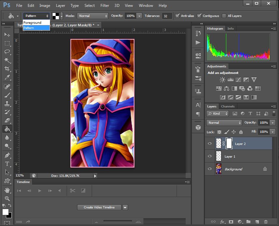This screenshot has height=226, width=279.
Task: Select the Dodge tool
Action: coord(7,146)
